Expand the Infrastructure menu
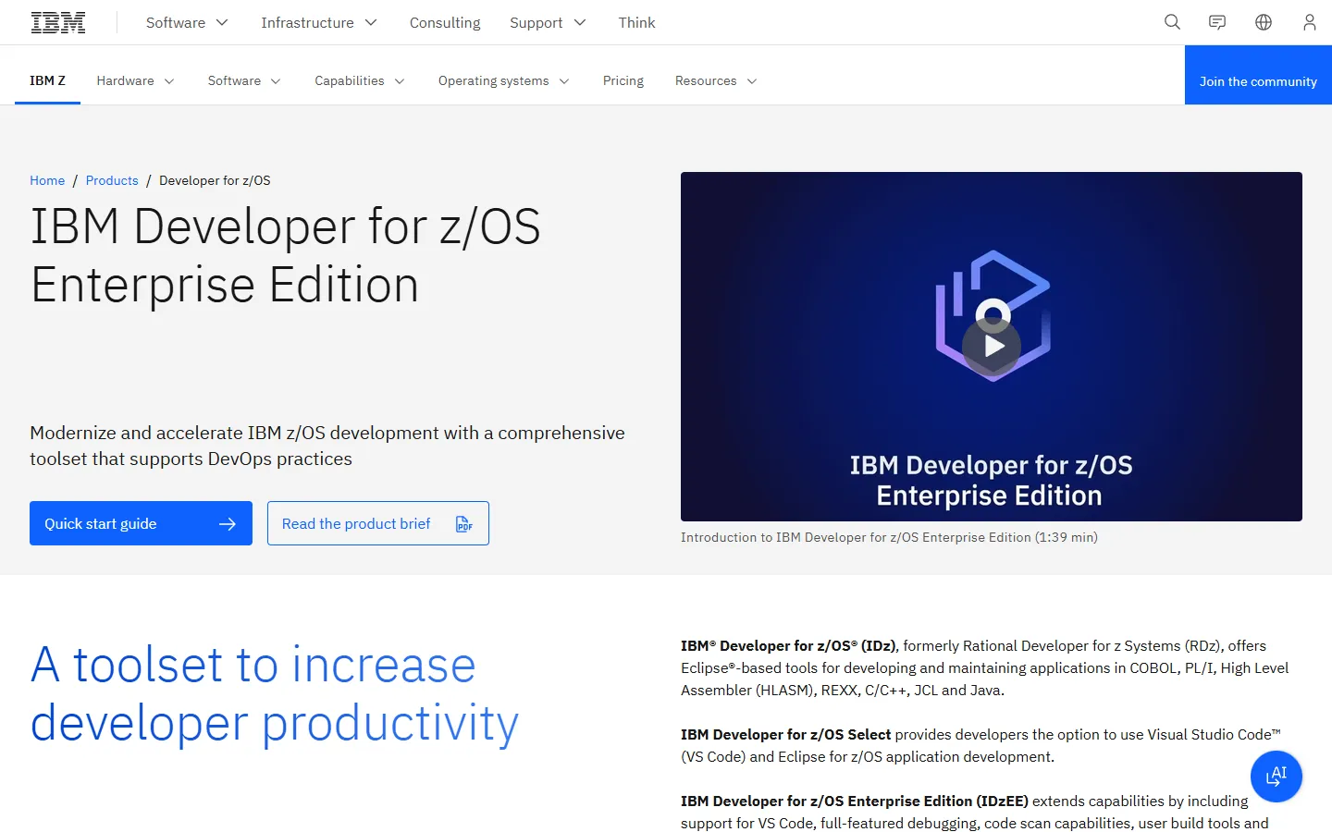 pyautogui.click(x=319, y=22)
